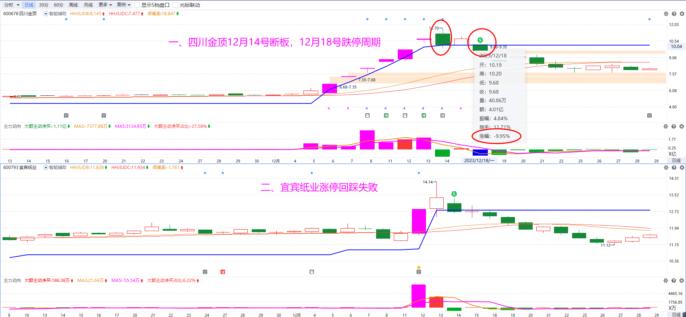Expand the 更多 period dropdown
686x317 pixels.
pyautogui.click(x=105, y=5)
